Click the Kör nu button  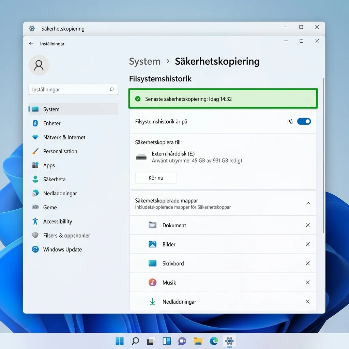click(x=156, y=178)
